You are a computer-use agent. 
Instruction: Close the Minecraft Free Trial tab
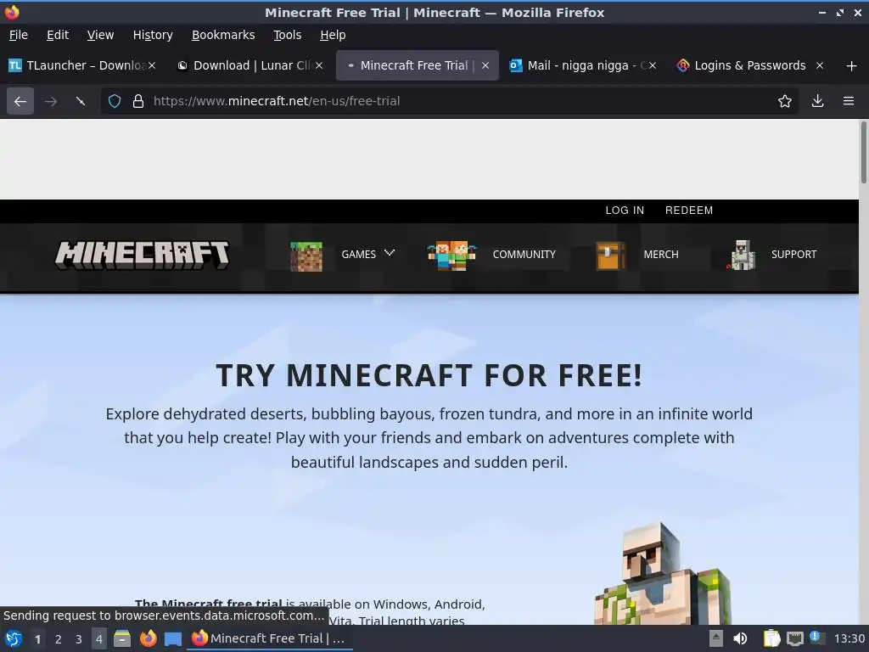[x=485, y=65]
